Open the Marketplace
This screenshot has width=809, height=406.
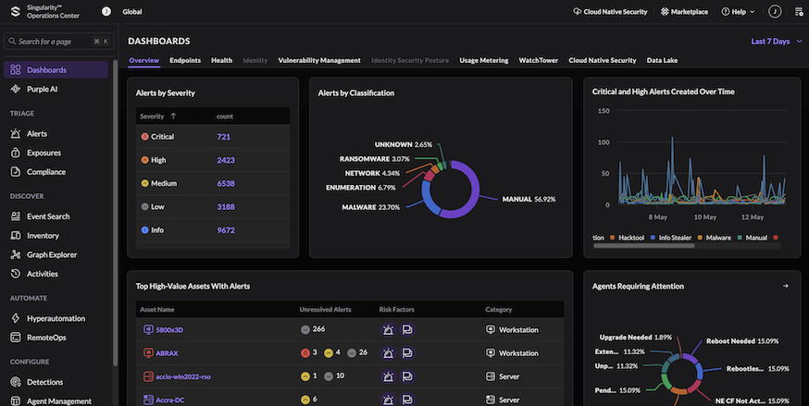(x=684, y=11)
